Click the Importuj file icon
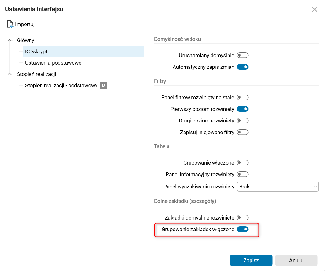 tap(10, 24)
